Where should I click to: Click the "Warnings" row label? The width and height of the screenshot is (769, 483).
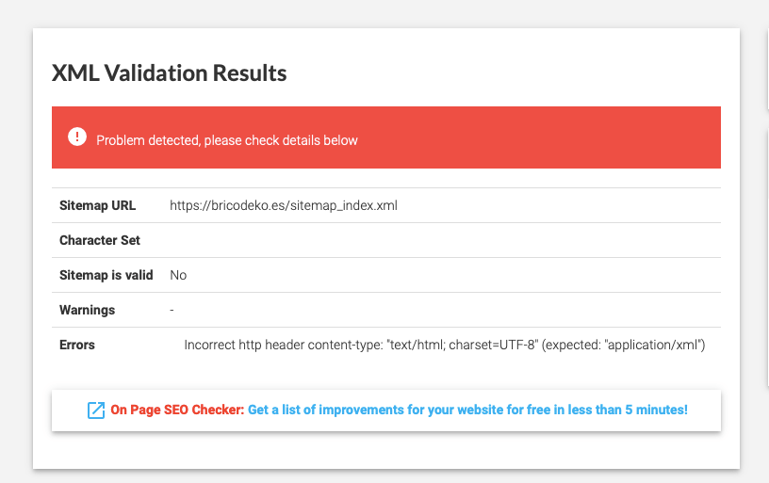[88, 310]
